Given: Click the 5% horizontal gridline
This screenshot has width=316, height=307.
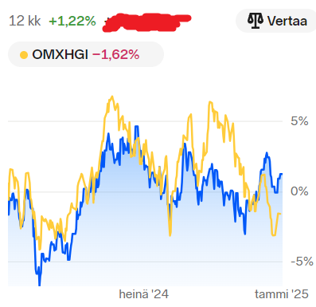Looking at the screenshot, I should [x=145, y=121].
